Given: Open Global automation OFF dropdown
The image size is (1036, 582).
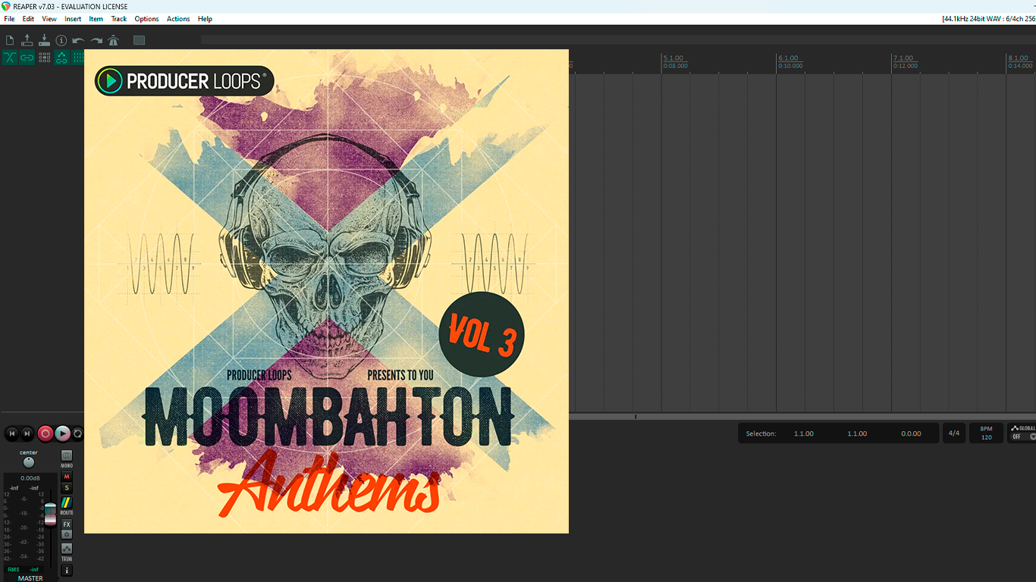Looking at the screenshot, I should [1023, 437].
